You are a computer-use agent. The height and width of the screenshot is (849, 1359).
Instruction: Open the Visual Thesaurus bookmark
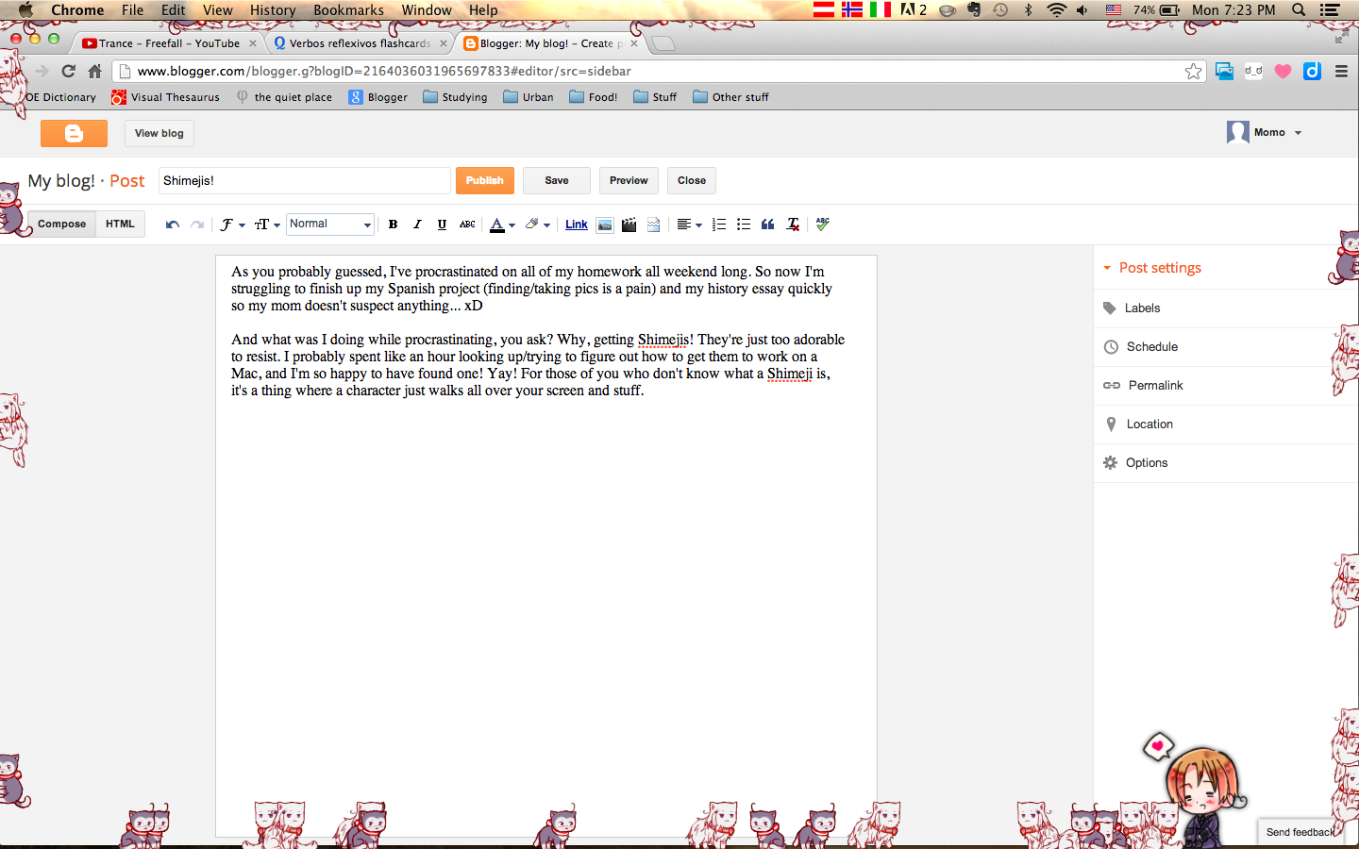(x=165, y=97)
